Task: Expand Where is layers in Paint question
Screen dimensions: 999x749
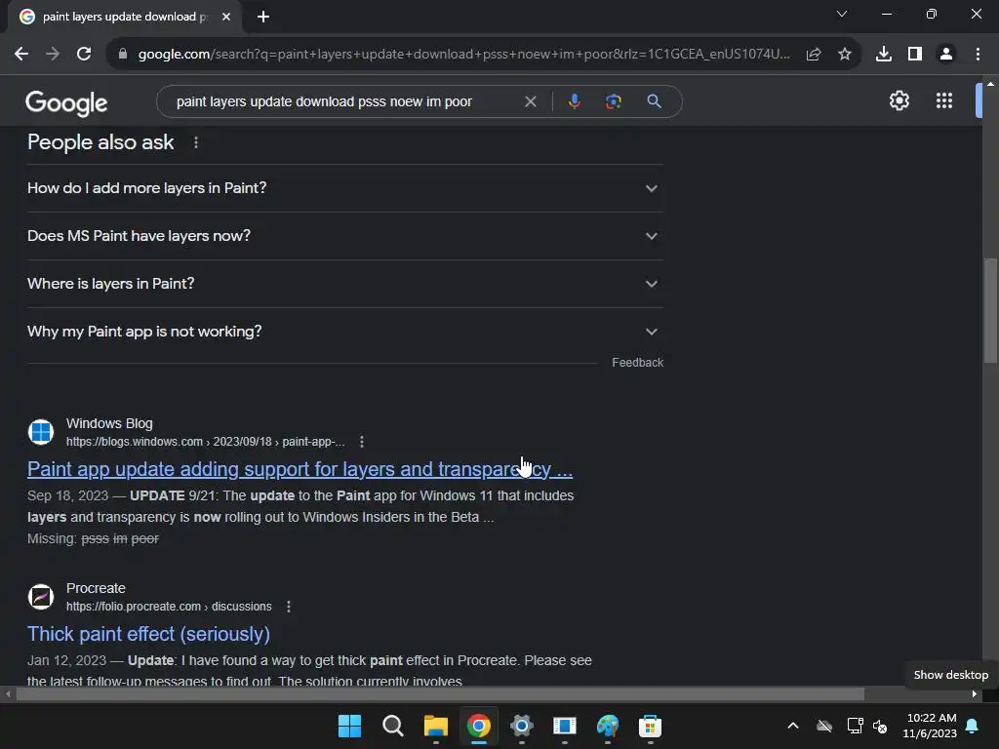Action: click(345, 284)
